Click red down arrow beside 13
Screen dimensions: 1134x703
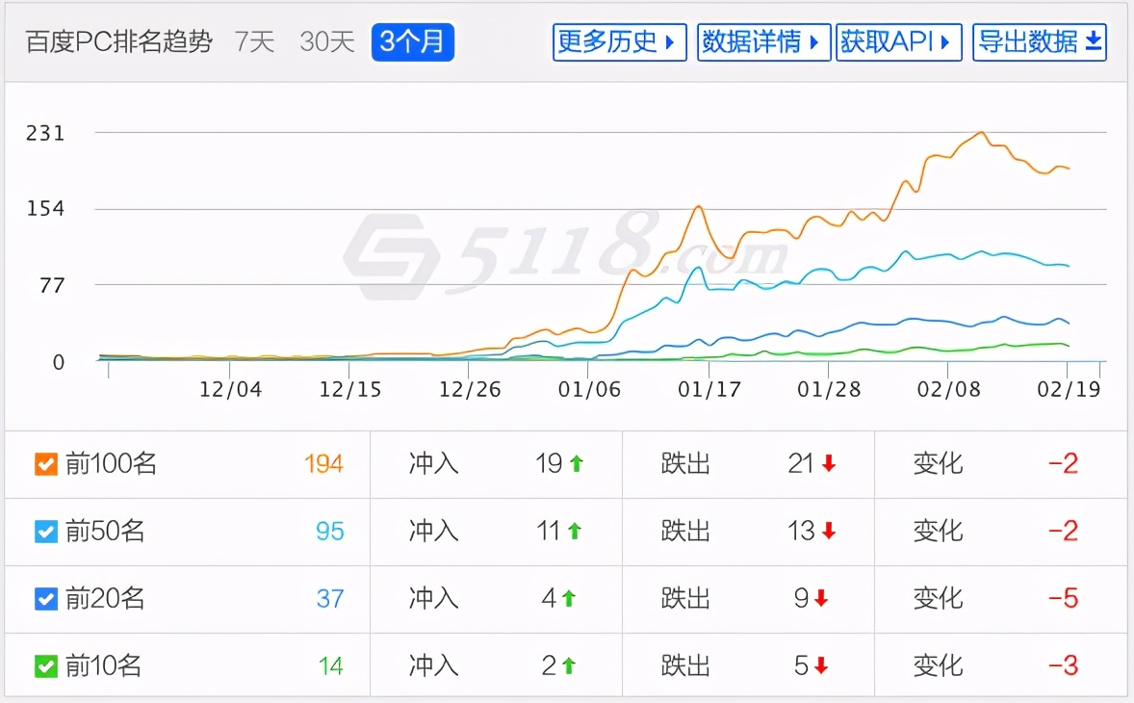point(829,532)
